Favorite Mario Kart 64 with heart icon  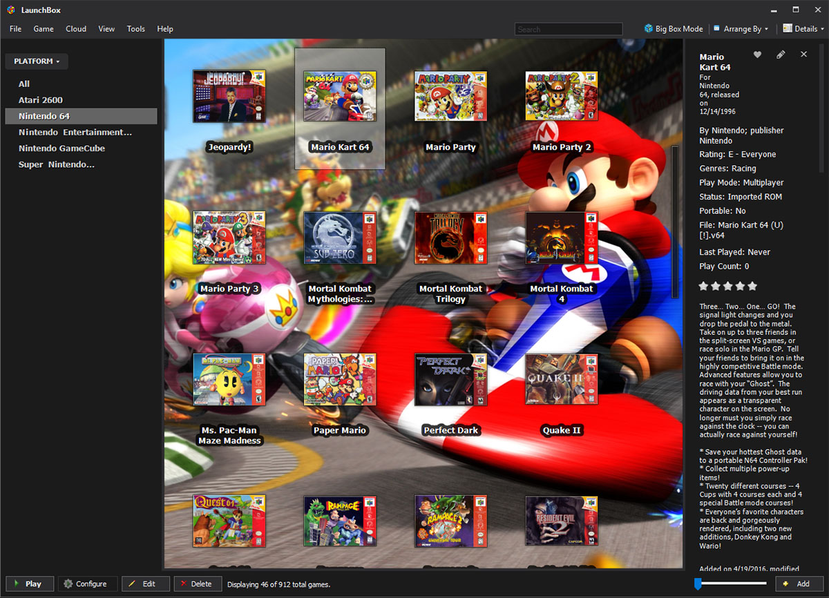click(x=757, y=55)
